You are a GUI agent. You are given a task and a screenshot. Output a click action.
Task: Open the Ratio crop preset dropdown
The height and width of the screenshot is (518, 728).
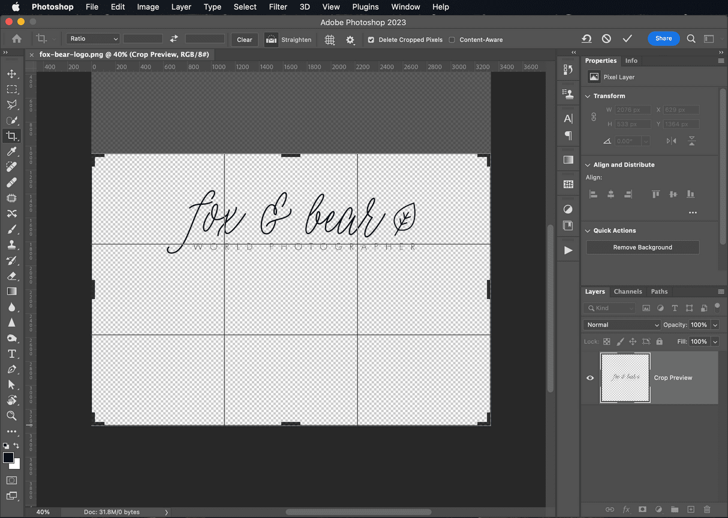point(93,38)
